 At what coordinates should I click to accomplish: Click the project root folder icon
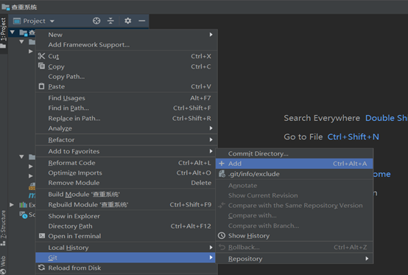tap(24, 33)
